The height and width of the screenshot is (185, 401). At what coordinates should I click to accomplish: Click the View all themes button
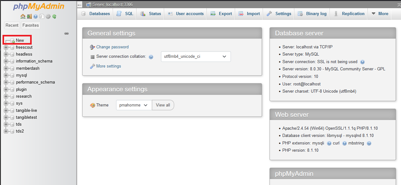pyautogui.click(x=163, y=105)
